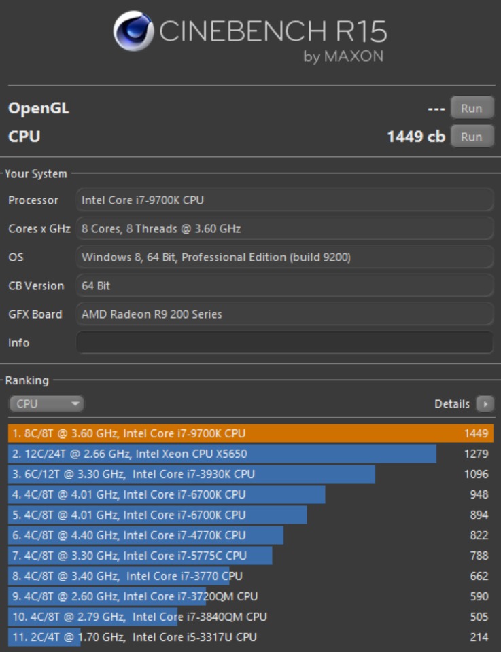This screenshot has width=501, height=652.
Task: Run the CPU benchmark
Action: coord(472,137)
